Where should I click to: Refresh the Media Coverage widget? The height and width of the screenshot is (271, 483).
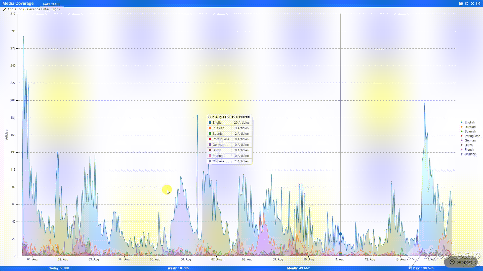coord(467,4)
